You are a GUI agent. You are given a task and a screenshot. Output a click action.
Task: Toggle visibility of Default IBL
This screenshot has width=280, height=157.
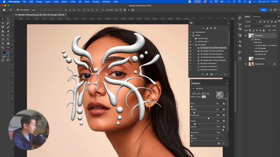click(x=256, y=54)
